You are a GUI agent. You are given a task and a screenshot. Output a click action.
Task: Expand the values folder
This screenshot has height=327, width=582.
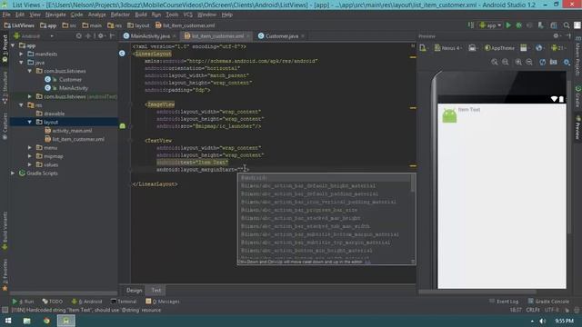pyautogui.click(x=30, y=164)
